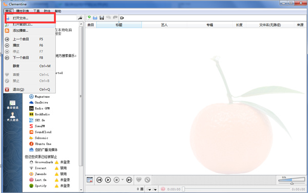Open the 音乐 menu in the menu bar
Screen dimensions: 308x193
[8, 11]
